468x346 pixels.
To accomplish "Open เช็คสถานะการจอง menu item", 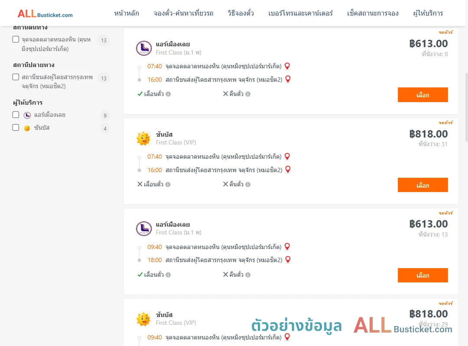I will pyautogui.click(x=373, y=13).
